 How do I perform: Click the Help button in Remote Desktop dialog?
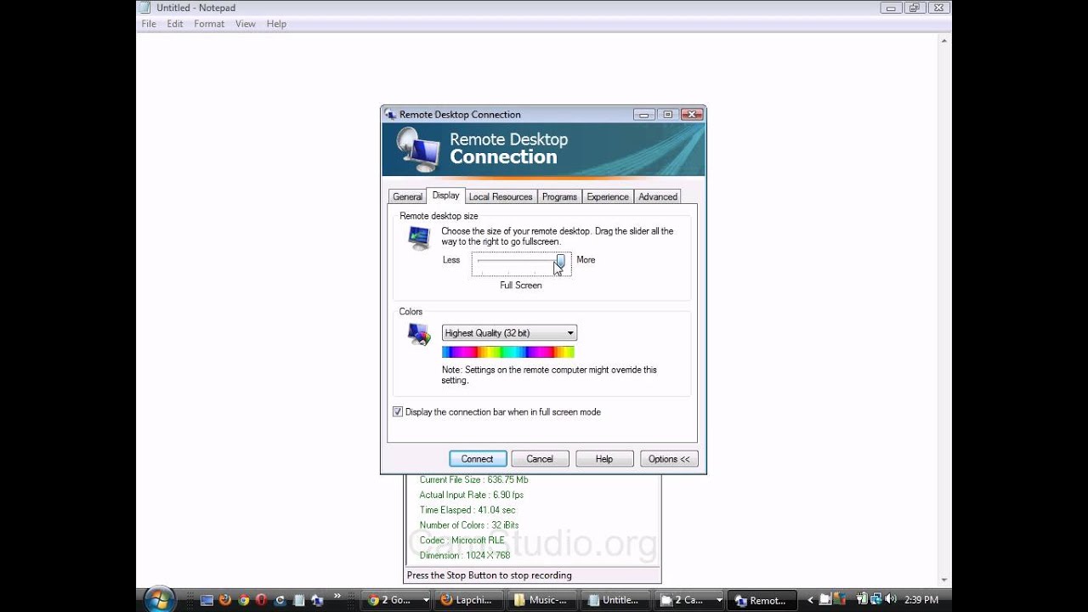[604, 459]
